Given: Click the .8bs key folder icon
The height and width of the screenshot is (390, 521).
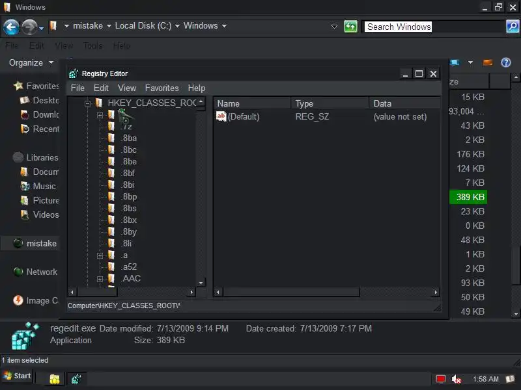Looking at the screenshot, I should 111,208.
